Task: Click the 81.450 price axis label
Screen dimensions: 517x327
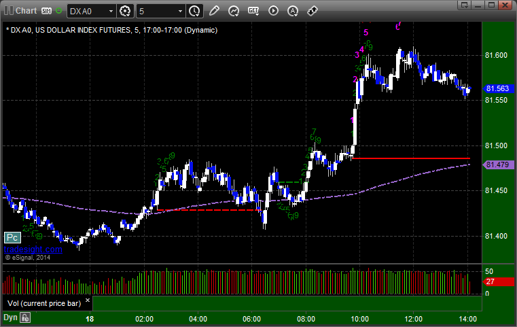Action: (496, 191)
